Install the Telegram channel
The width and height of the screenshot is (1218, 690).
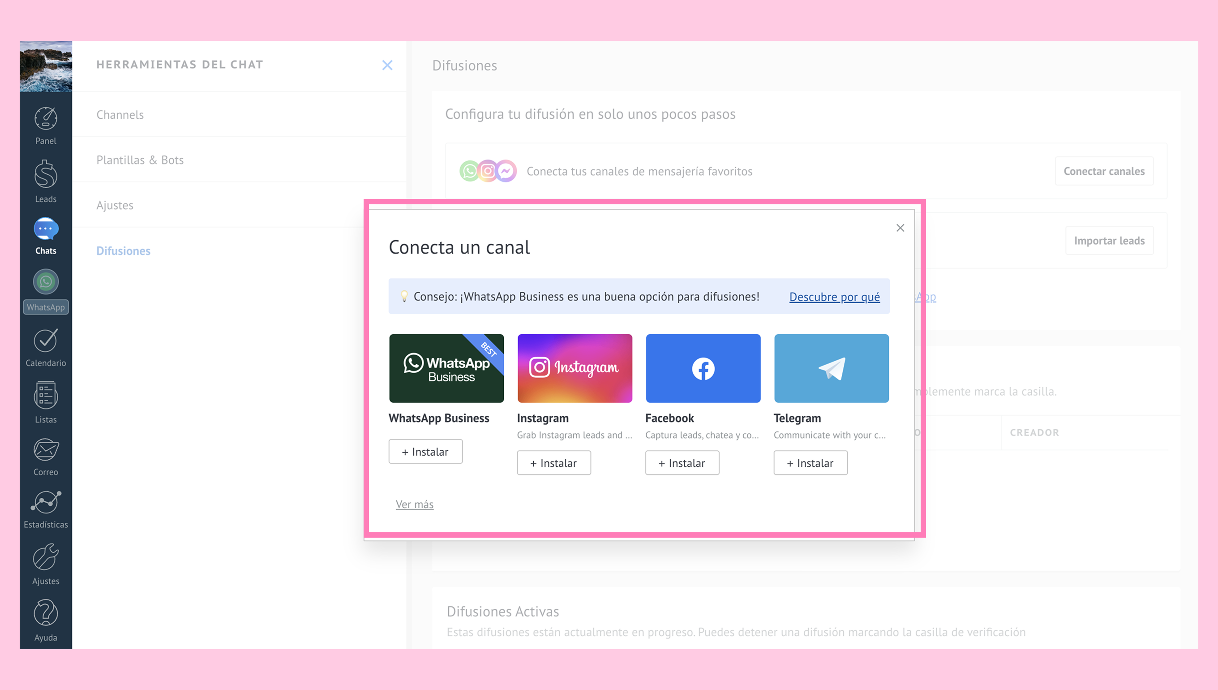pyautogui.click(x=810, y=463)
